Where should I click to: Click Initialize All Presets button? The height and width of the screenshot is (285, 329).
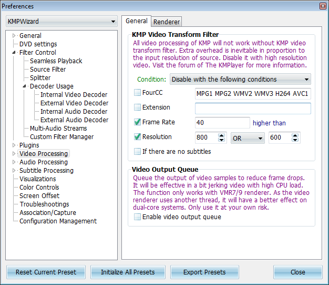[128, 272]
